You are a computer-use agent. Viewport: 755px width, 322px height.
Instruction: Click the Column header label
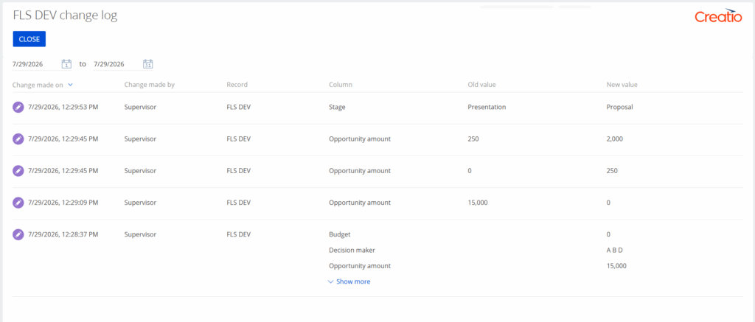pos(341,85)
